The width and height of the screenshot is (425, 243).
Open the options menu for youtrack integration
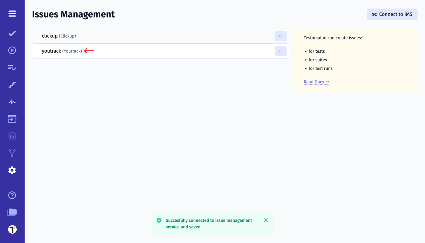tap(281, 51)
